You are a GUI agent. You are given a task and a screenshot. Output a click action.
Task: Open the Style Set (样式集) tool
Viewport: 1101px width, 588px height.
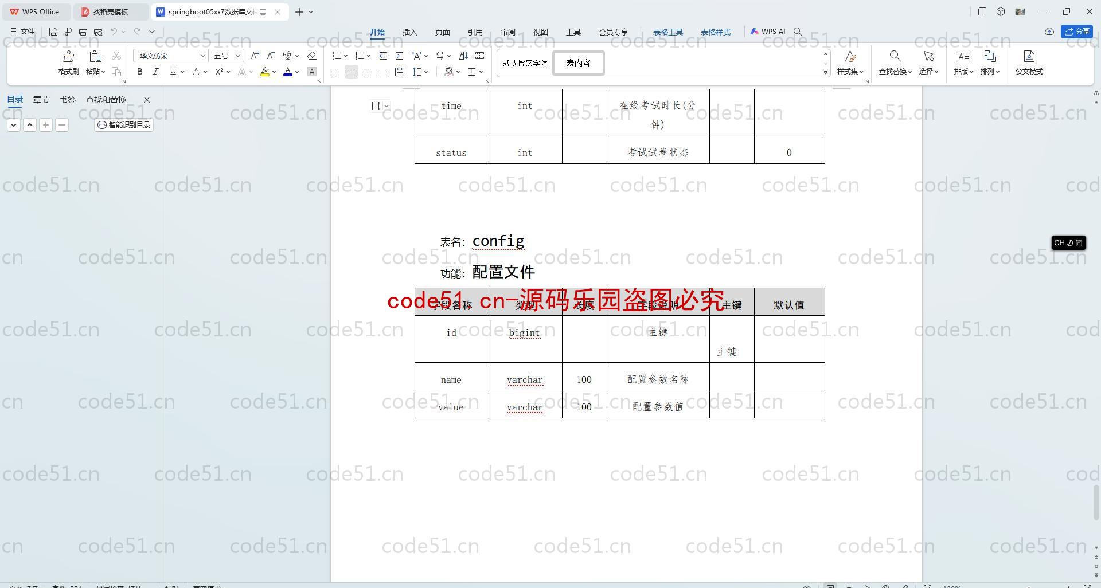point(850,62)
